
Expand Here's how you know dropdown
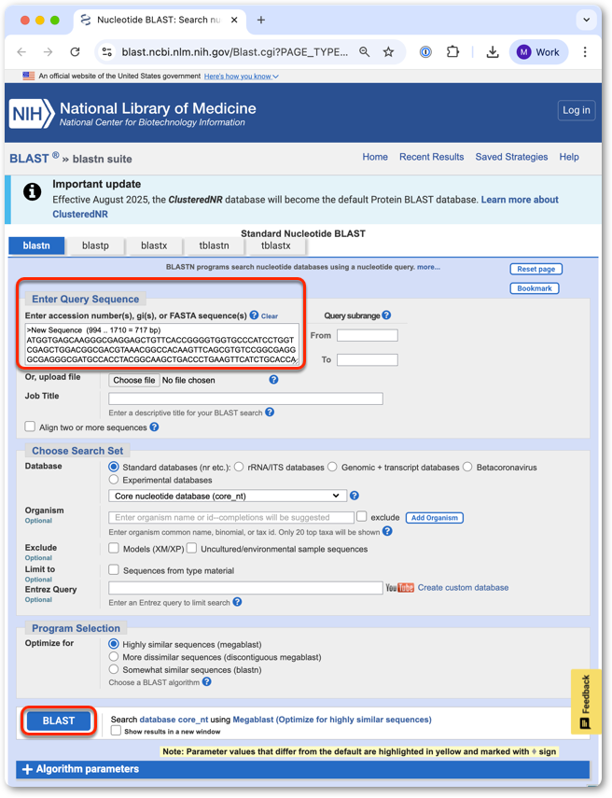[x=241, y=77]
